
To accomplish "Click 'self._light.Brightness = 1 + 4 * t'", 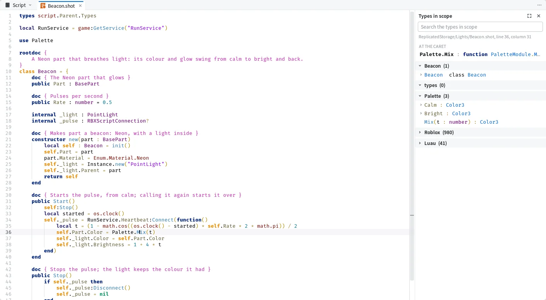I will (109, 244).
